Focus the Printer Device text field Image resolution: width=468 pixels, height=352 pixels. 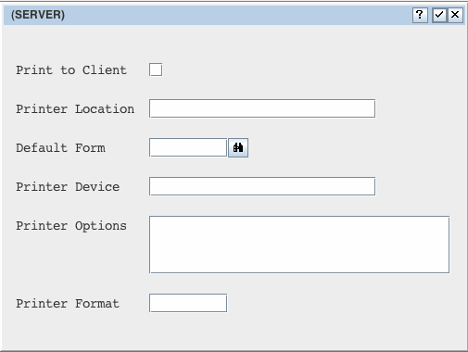pos(262,186)
